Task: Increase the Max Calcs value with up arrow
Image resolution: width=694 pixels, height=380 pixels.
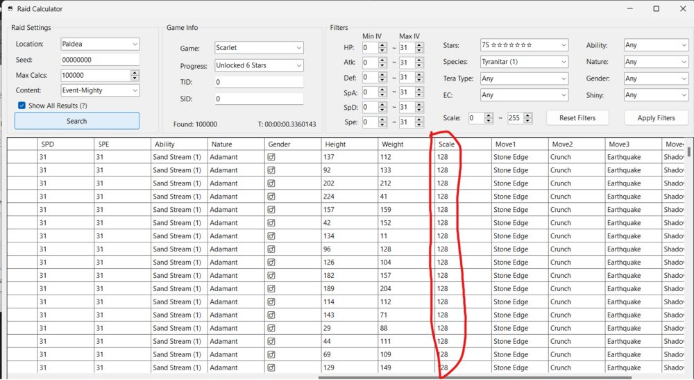Action: click(135, 72)
